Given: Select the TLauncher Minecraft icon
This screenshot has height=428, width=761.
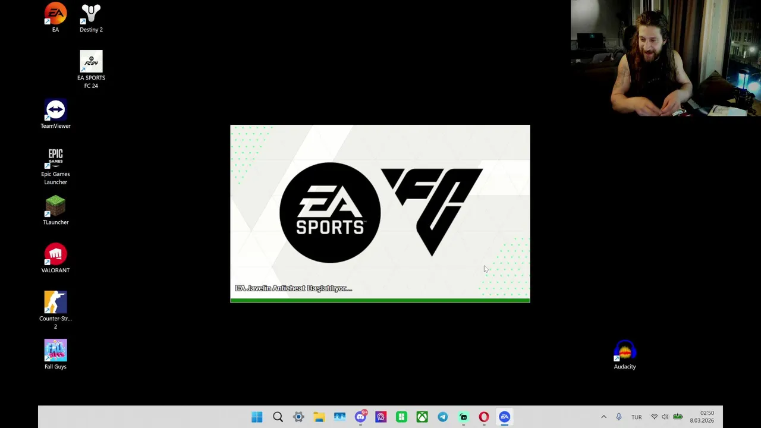Looking at the screenshot, I should 55,210.
